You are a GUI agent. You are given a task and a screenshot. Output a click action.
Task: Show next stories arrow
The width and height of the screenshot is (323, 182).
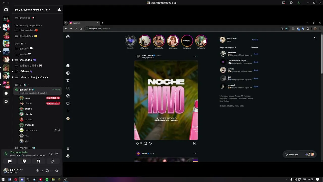click(205, 41)
